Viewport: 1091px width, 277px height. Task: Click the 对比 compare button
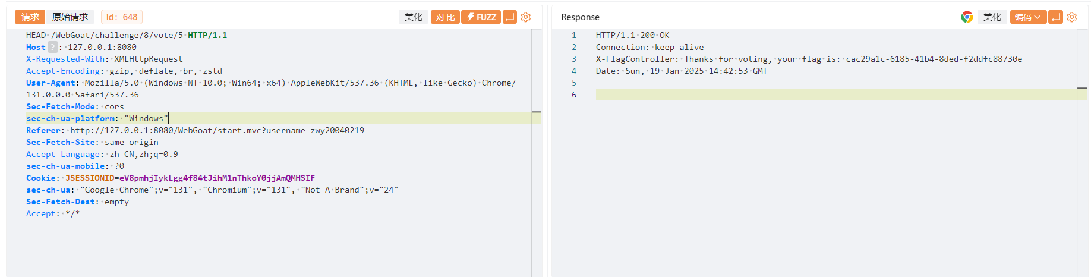[x=445, y=17]
